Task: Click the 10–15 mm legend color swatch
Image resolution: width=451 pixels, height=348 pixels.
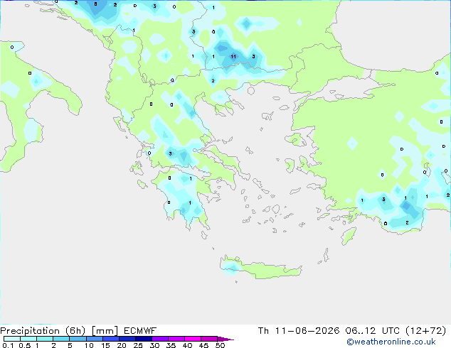Action: [x=94, y=339]
